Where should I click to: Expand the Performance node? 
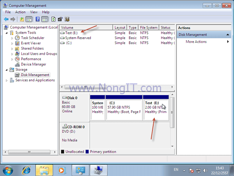12,59
